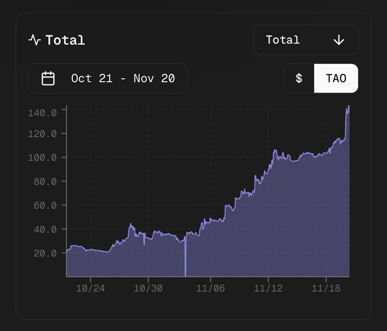The width and height of the screenshot is (387, 331).
Task: Click the chart peak near 140 TAO
Action: (x=348, y=107)
